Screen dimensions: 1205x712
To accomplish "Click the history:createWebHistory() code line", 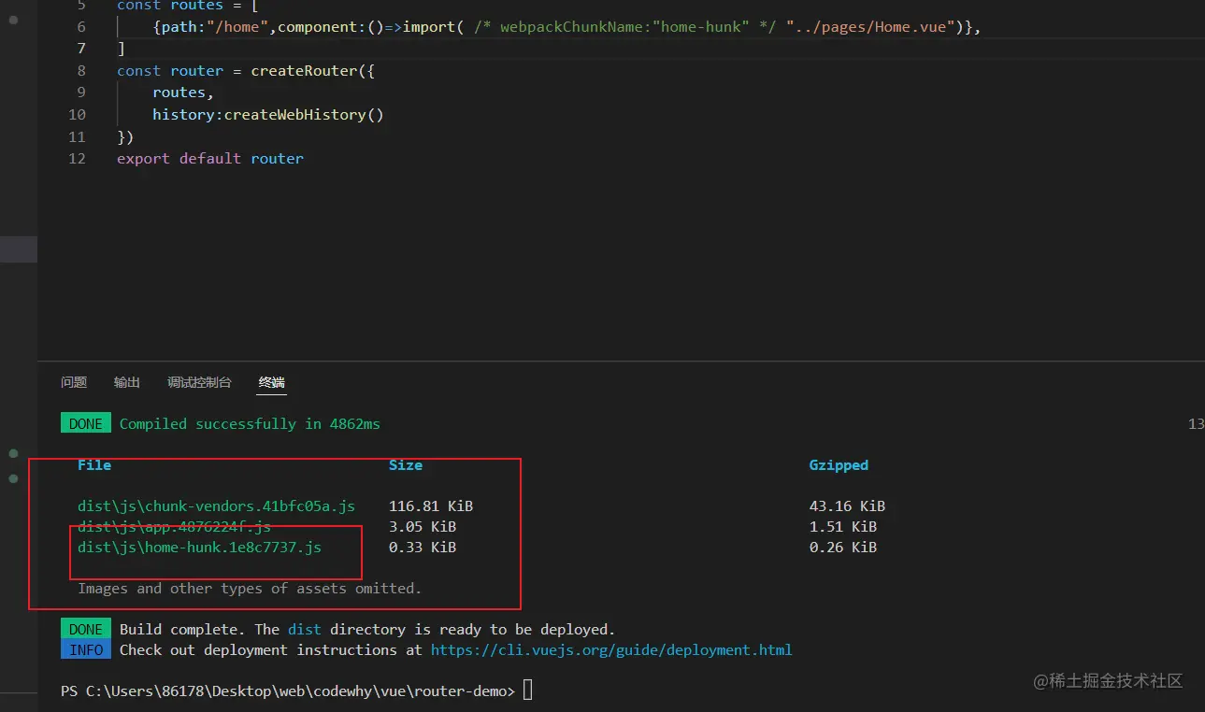I will [x=268, y=114].
